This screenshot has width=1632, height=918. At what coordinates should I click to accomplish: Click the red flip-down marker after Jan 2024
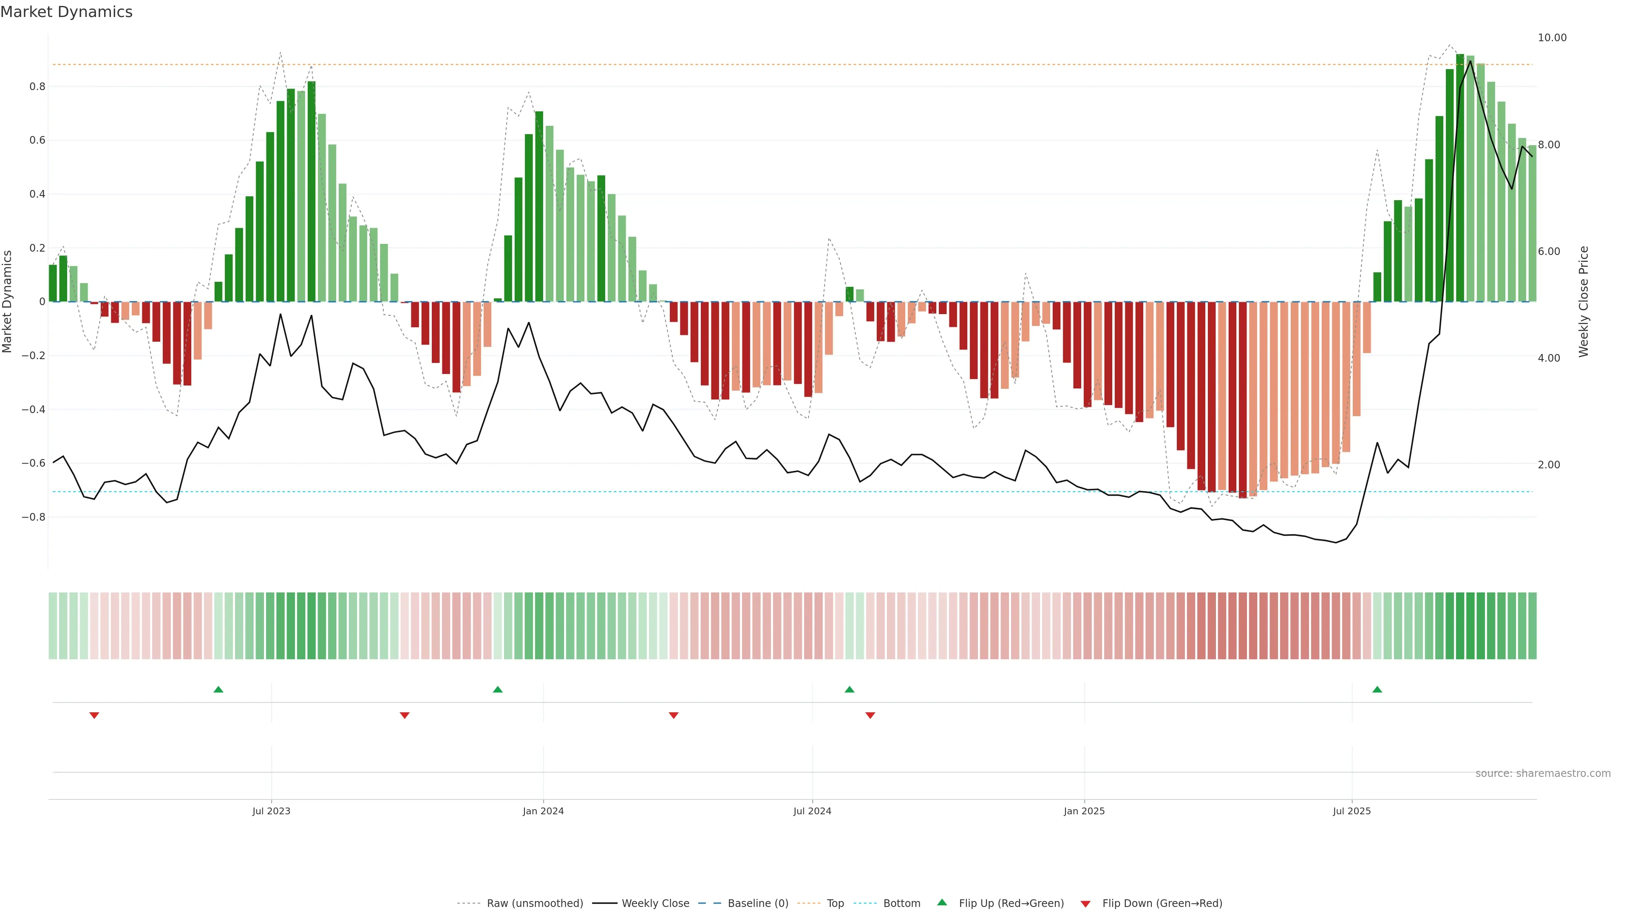pyautogui.click(x=674, y=715)
